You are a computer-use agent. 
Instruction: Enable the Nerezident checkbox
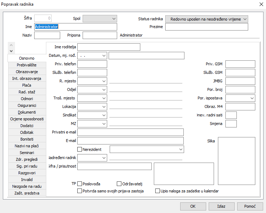(80, 149)
